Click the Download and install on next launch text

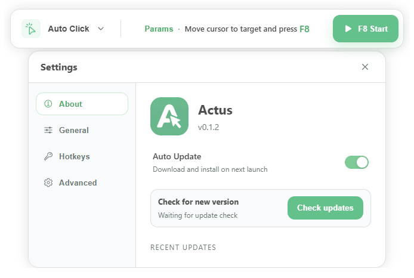tap(210, 169)
